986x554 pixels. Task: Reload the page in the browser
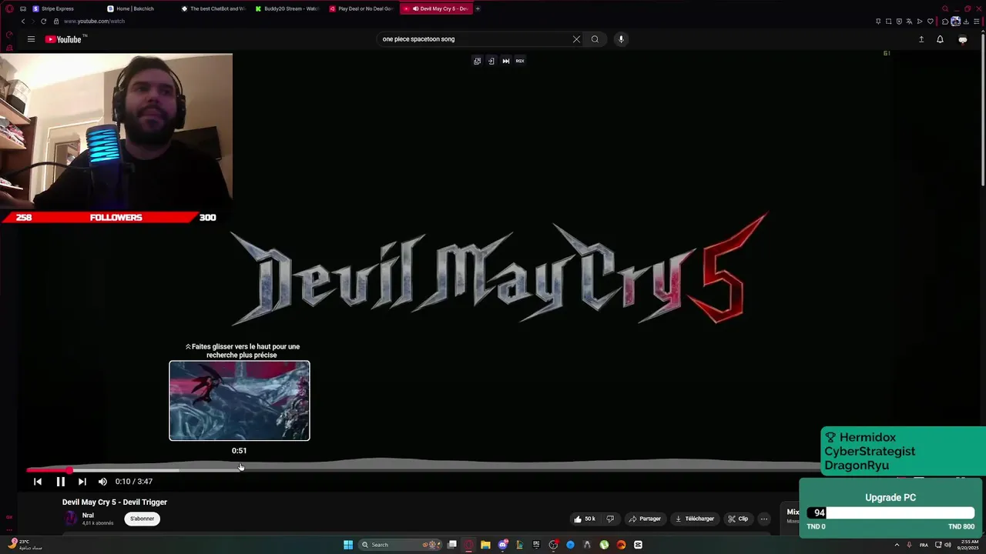click(x=43, y=22)
